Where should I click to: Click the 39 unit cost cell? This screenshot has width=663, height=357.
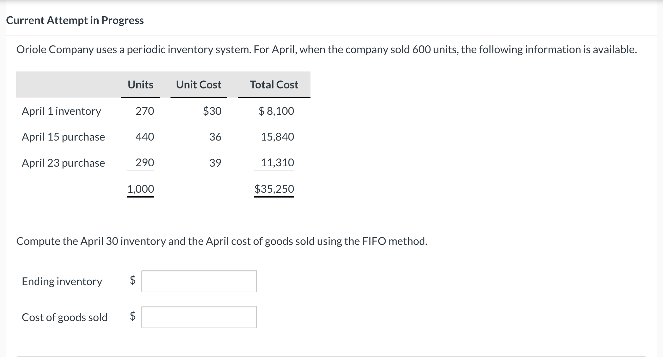click(215, 163)
